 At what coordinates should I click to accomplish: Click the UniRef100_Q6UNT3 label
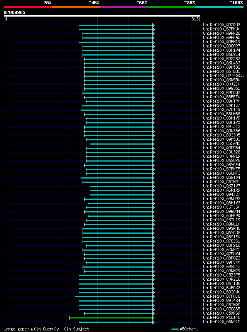(x=222, y=173)
